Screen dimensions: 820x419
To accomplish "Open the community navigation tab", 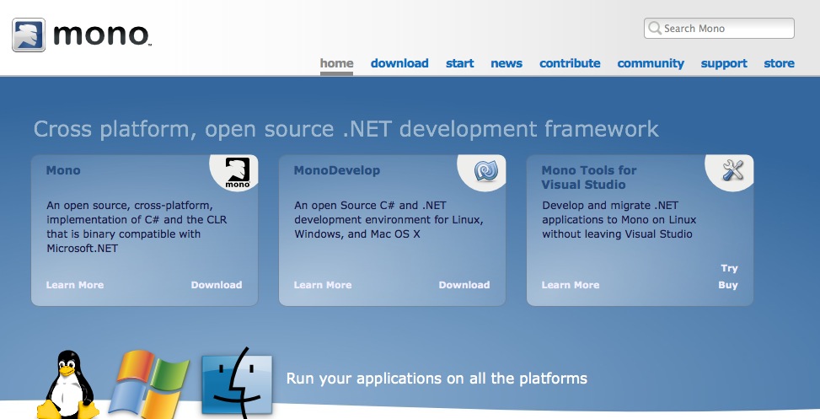I will pyautogui.click(x=651, y=63).
